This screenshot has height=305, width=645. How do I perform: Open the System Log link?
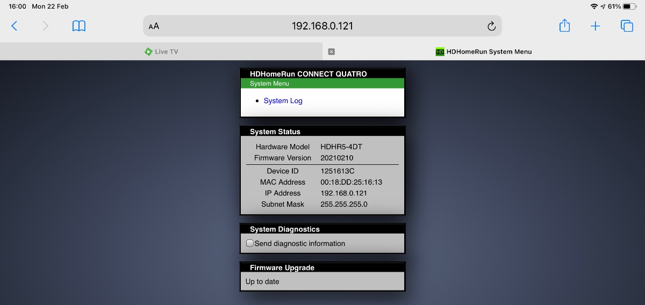click(x=283, y=101)
